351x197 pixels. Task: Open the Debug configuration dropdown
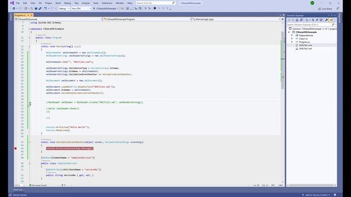(64, 9)
